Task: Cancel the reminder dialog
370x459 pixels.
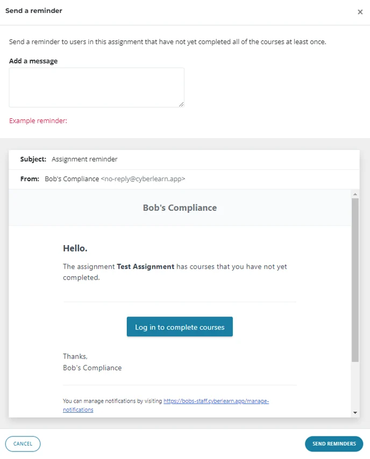Action: pos(23,444)
